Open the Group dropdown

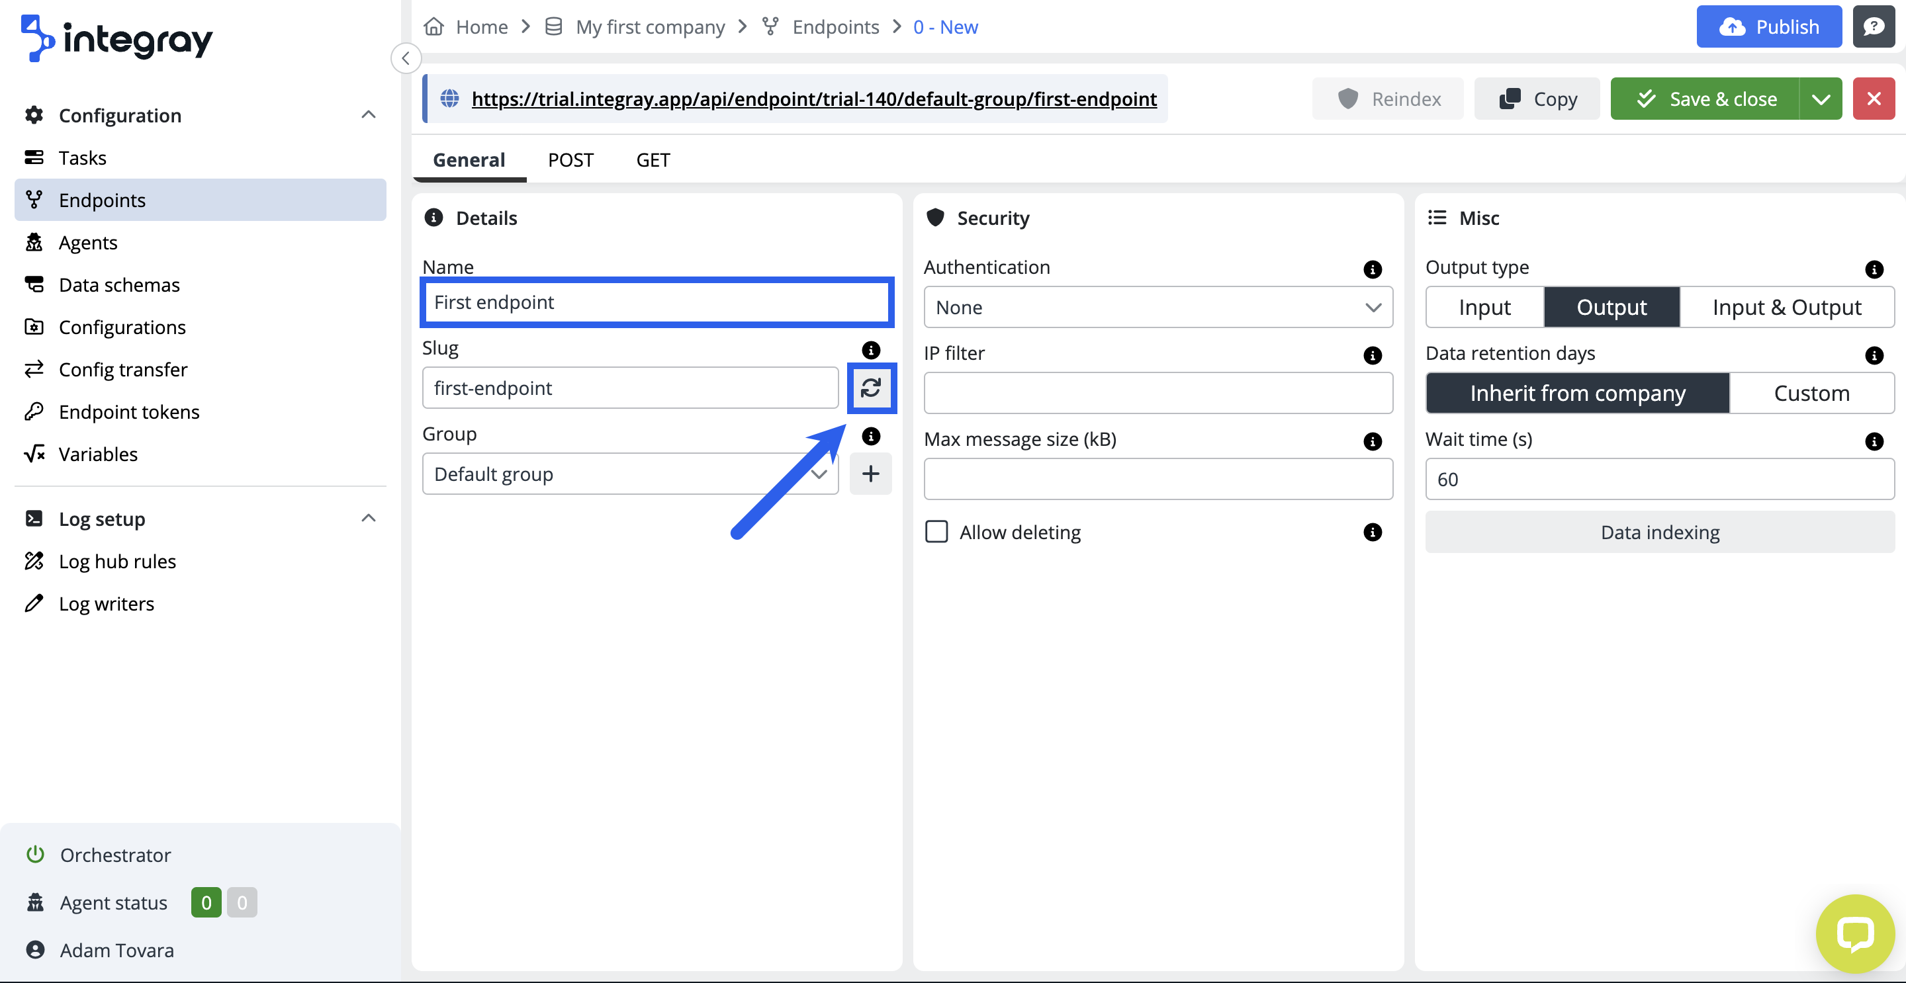click(x=629, y=474)
